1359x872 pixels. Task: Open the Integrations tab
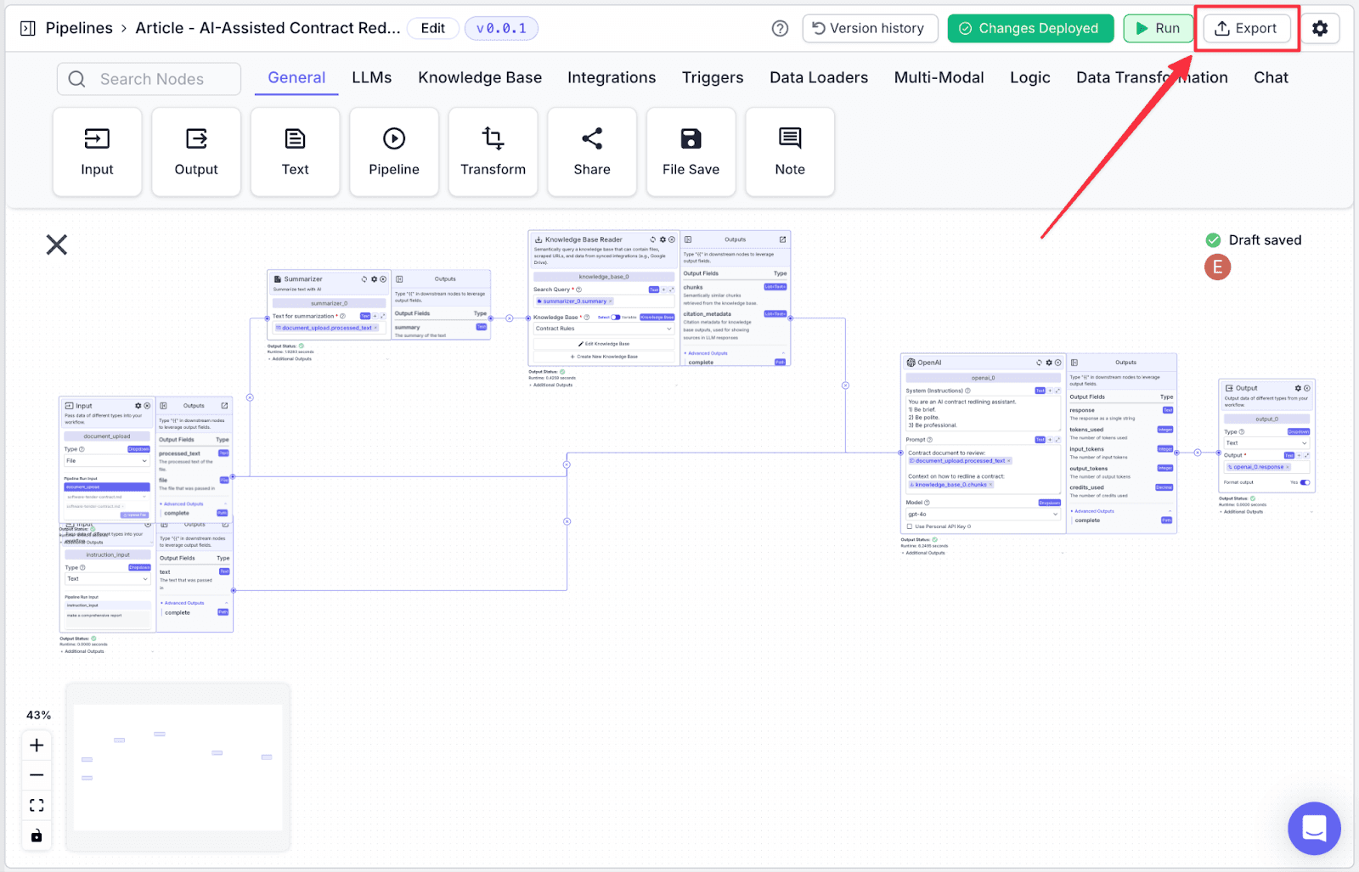point(612,77)
